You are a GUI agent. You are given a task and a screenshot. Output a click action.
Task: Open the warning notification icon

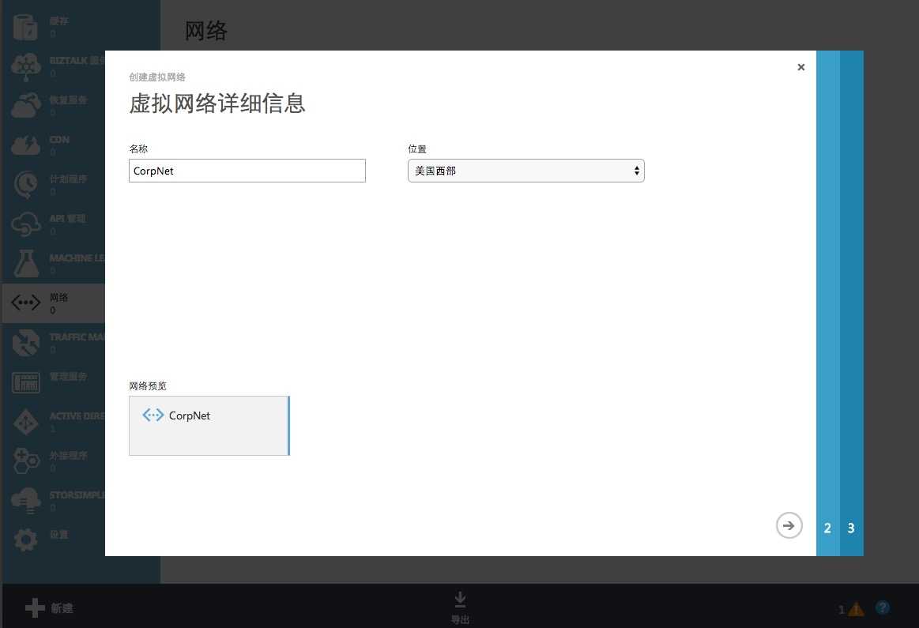pyautogui.click(x=856, y=609)
